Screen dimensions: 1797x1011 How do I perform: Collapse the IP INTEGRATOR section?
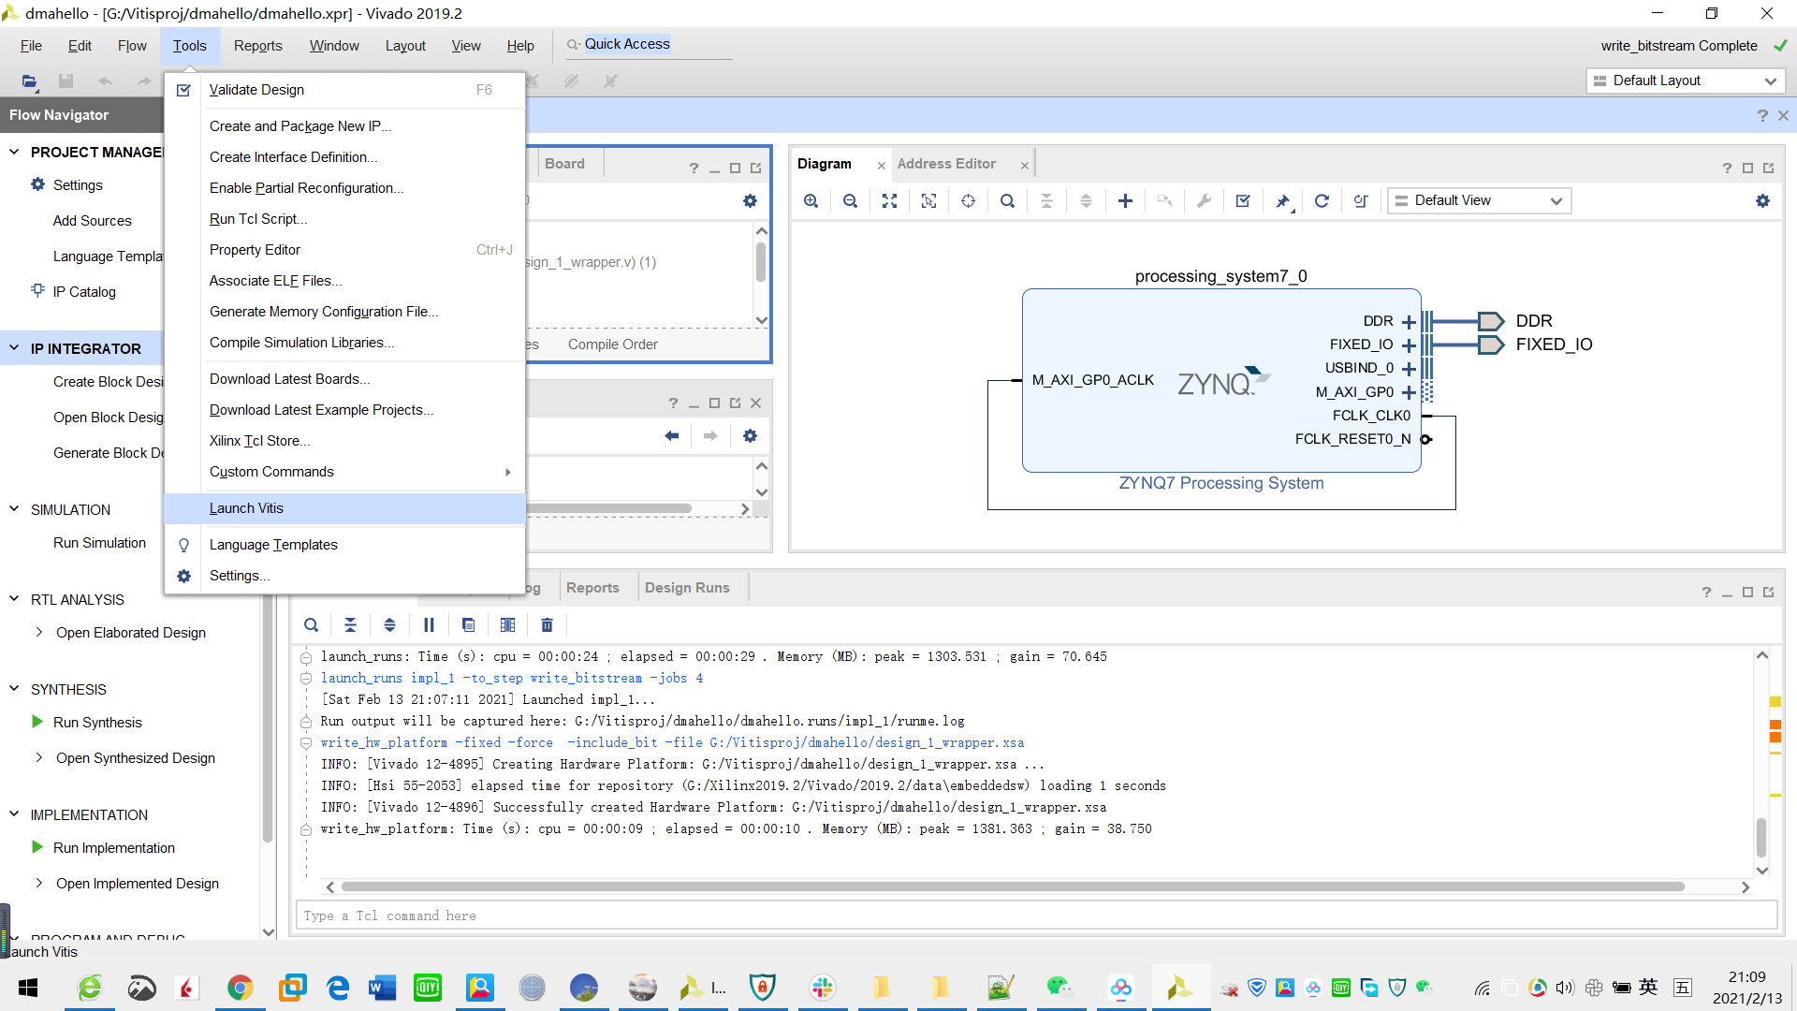click(14, 348)
